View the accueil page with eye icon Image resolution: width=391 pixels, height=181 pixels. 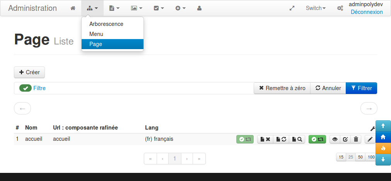tap(335, 139)
